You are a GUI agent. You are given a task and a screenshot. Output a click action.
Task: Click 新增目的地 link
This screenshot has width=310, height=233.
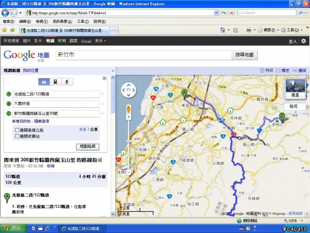tap(21, 121)
